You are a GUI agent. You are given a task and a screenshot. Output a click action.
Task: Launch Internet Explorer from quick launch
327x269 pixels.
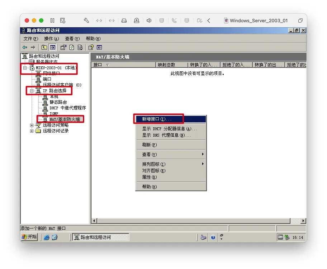click(x=47, y=237)
